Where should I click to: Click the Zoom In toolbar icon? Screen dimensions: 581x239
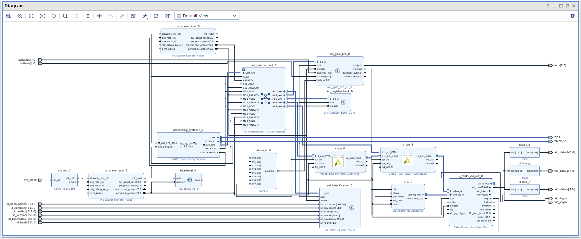coord(8,16)
